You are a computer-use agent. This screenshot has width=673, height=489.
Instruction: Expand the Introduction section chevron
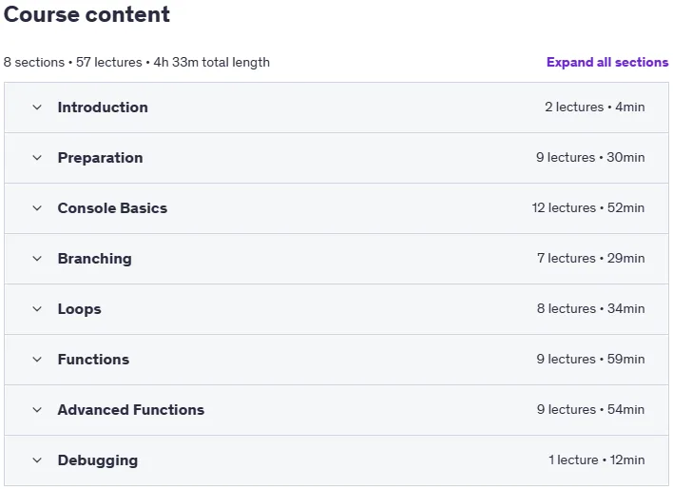pyautogui.click(x=37, y=108)
